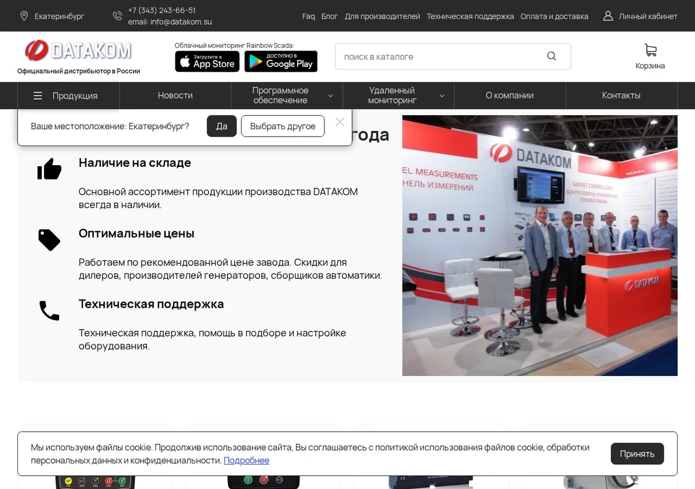Click the search magnifier icon
This screenshot has height=489, width=695.
551,56
